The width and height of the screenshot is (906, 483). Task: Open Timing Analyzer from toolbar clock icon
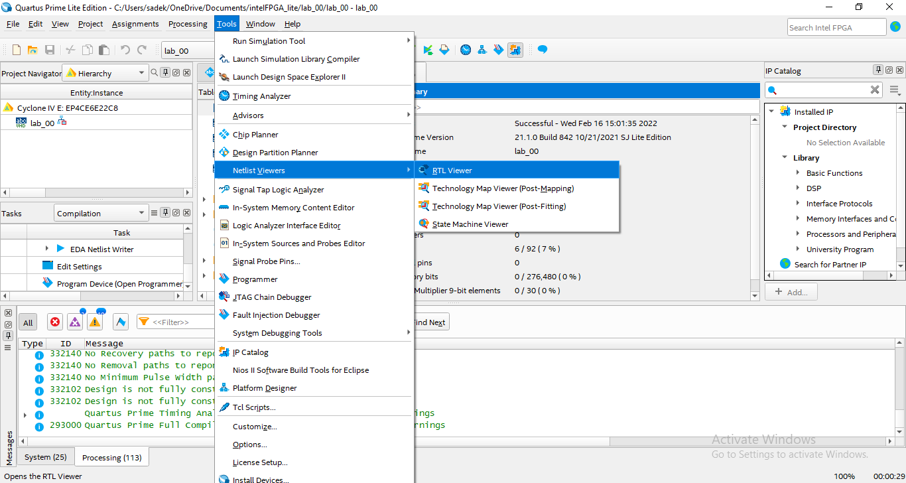click(466, 50)
